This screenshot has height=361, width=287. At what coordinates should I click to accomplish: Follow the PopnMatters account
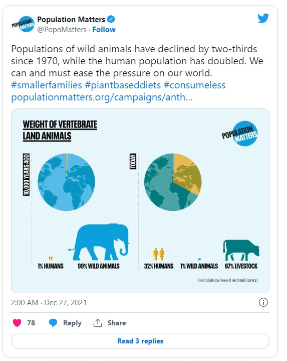(x=104, y=30)
